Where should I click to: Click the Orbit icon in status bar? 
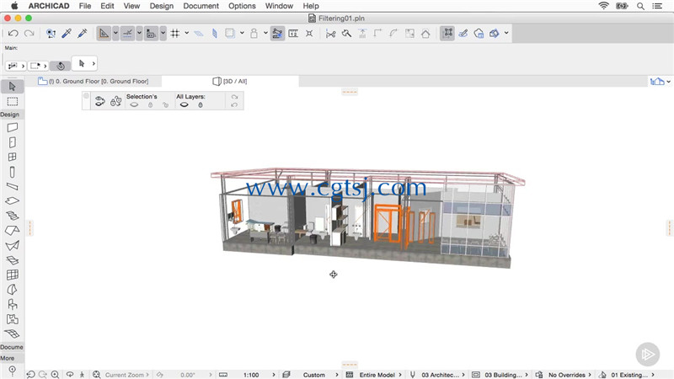coord(70,374)
